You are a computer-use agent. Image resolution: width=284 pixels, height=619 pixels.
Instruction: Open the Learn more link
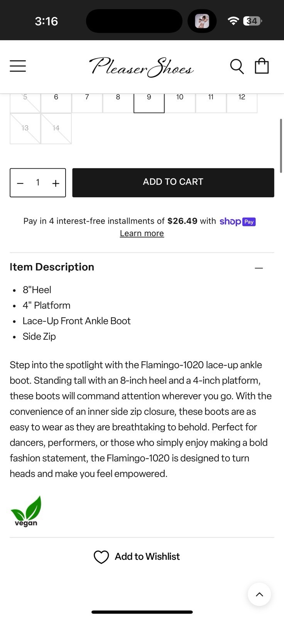[142, 233]
